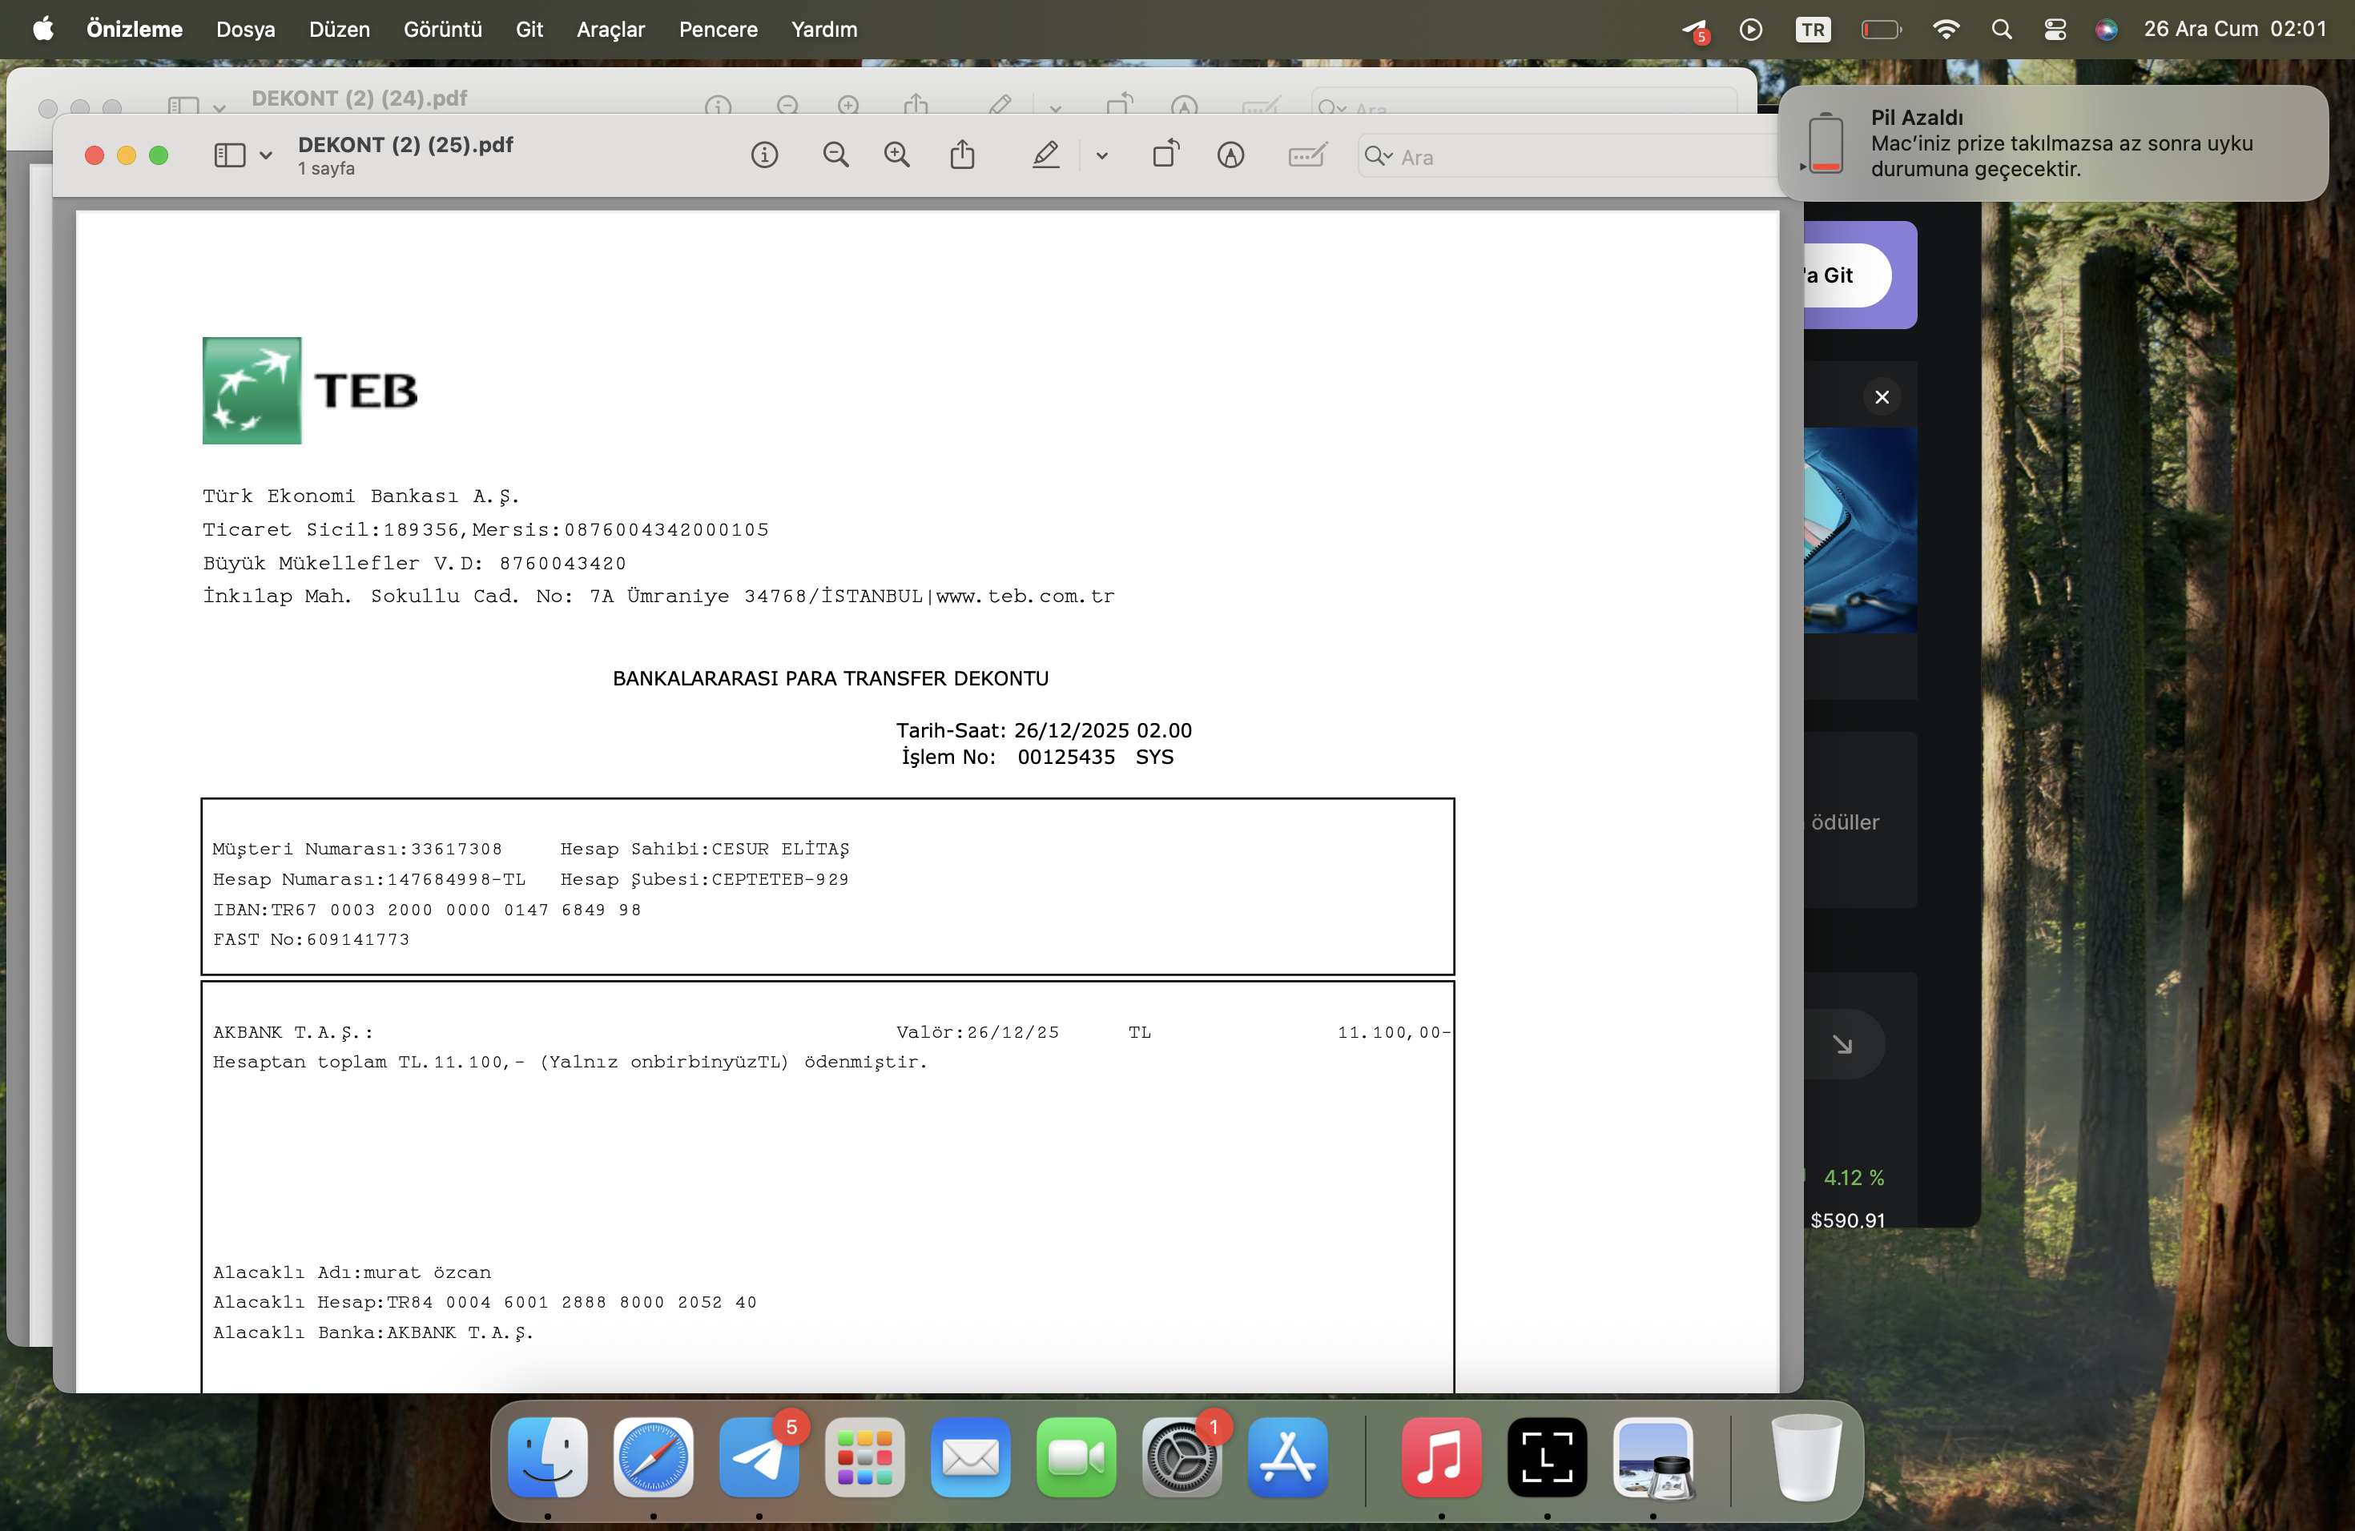Click the Now Playing icon in menu bar
2355x1531 pixels.
[1750, 30]
